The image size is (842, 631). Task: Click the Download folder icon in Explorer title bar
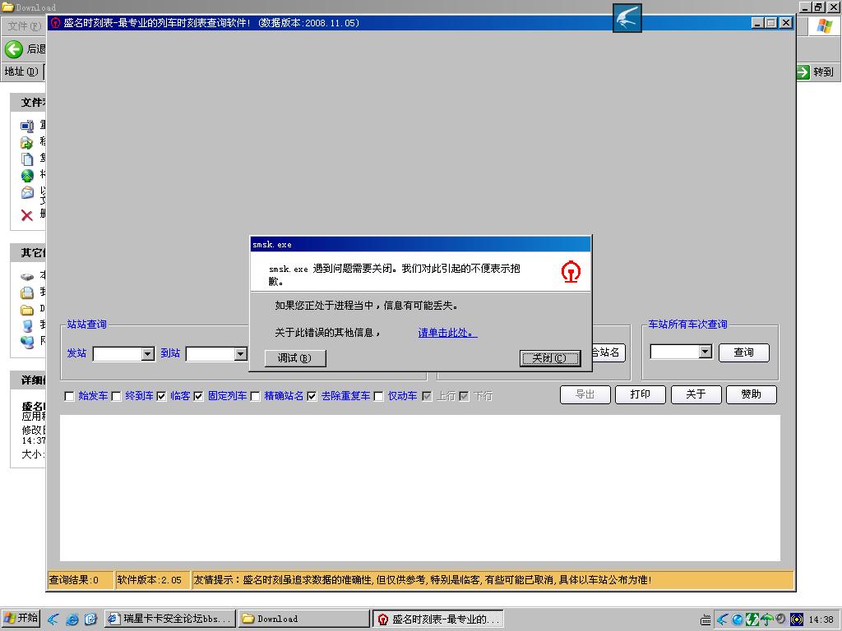[x=7, y=7]
